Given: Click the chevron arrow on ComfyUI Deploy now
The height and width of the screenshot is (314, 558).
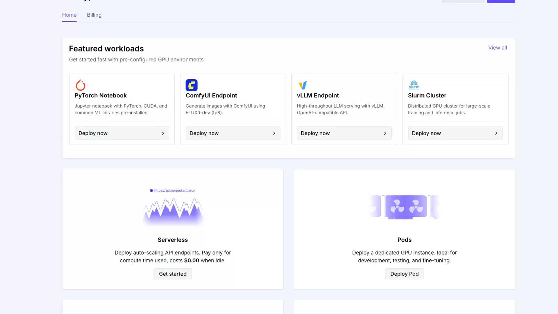Looking at the screenshot, I should pos(274,133).
